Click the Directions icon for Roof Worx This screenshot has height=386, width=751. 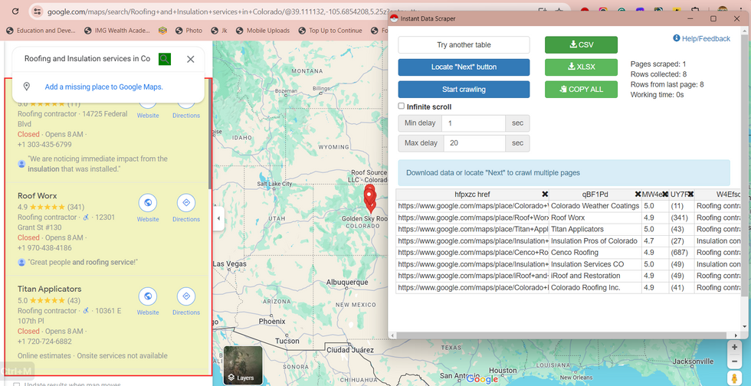(186, 203)
